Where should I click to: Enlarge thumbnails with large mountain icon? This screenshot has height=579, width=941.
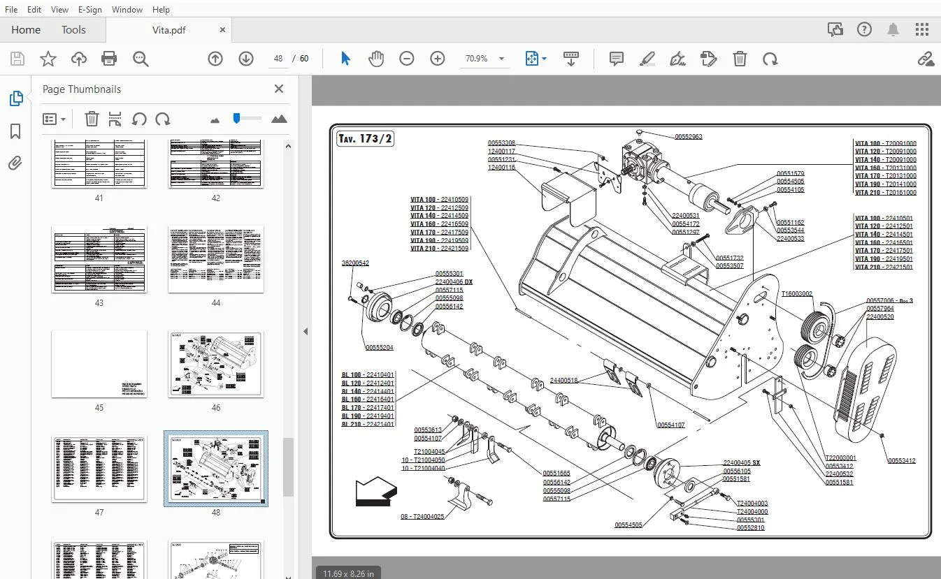[x=279, y=119]
